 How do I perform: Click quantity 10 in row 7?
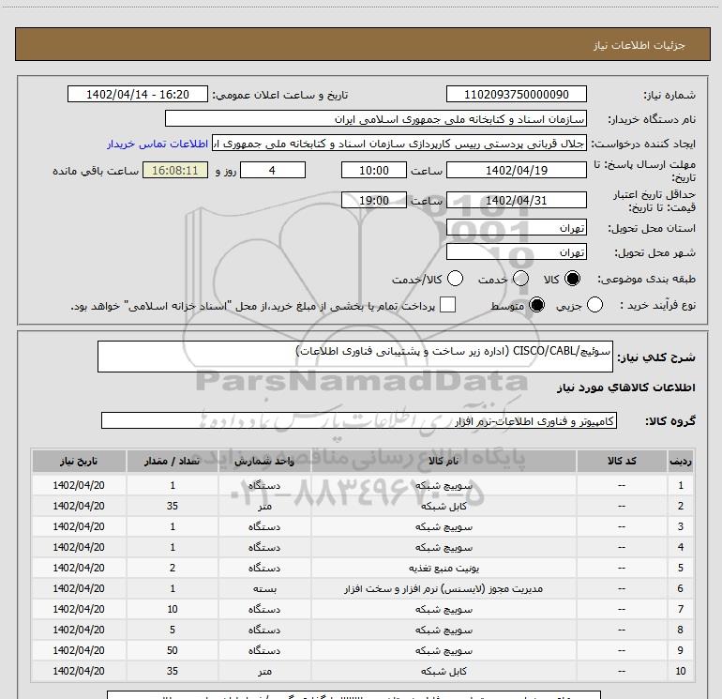point(173,609)
